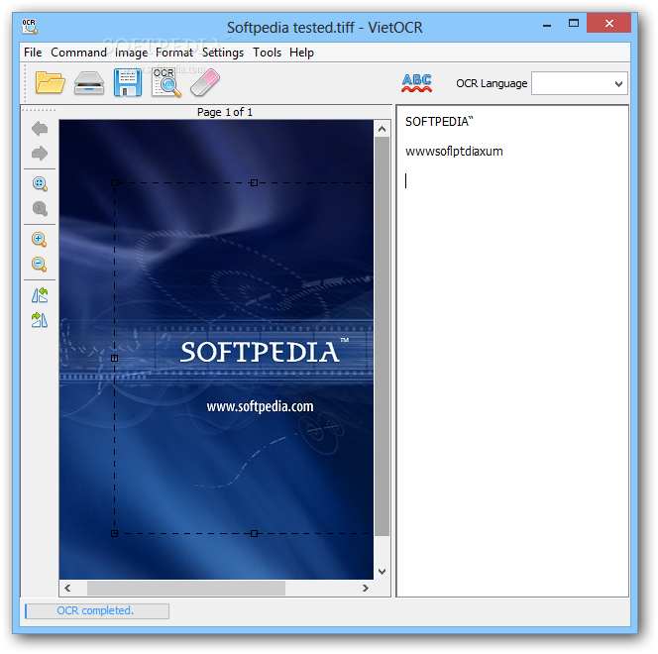Click VietOCR app icon in title bar
658x654 pixels.
tap(30, 26)
